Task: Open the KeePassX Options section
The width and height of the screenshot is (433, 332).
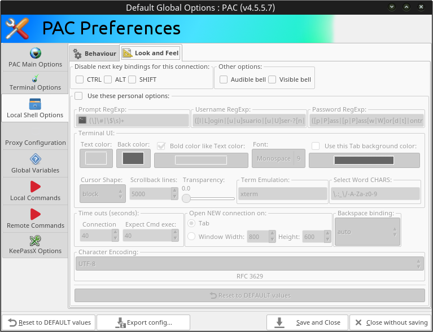Action: pos(35,245)
